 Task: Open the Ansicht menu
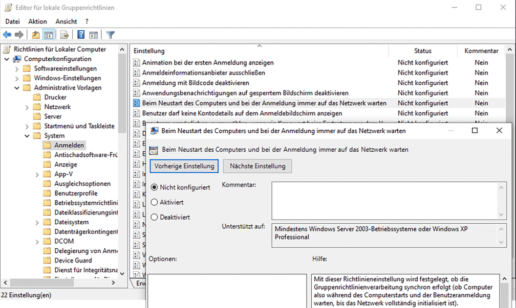pos(66,21)
